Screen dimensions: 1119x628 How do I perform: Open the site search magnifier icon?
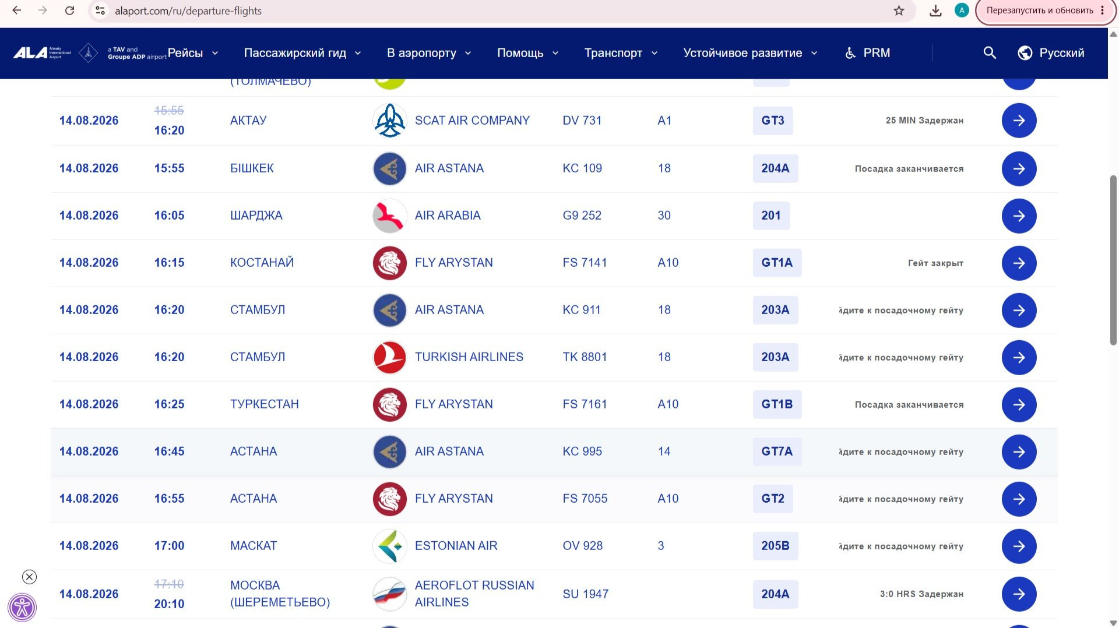pyautogui.click(x=989, y=53)
